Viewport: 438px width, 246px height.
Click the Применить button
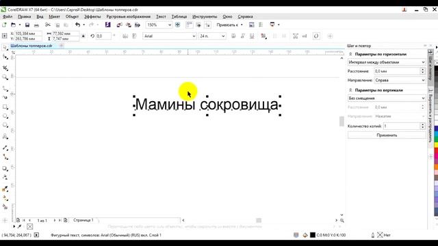coord(387,135)
